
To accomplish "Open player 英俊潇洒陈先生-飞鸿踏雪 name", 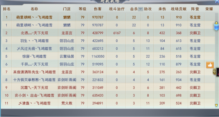I will pos(34,72).
